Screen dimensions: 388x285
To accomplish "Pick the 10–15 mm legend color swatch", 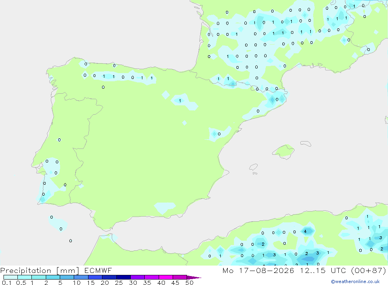I will click(x=81, y=277).
